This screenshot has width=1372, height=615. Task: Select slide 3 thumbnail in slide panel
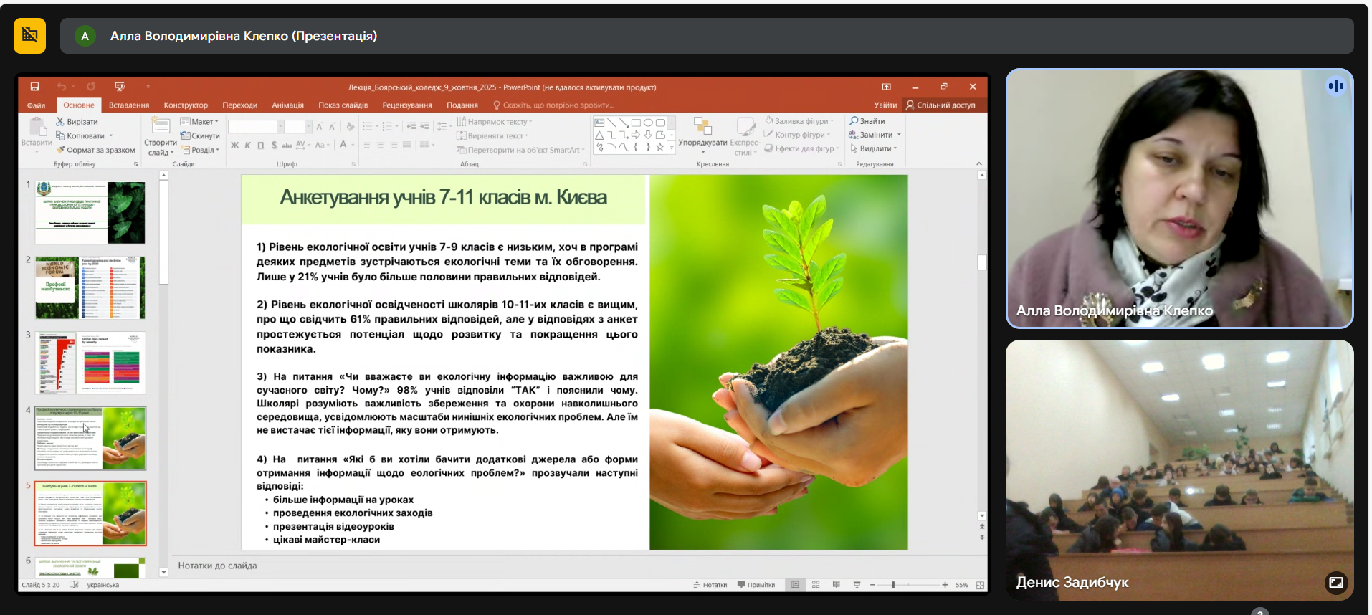coord(90,363)
